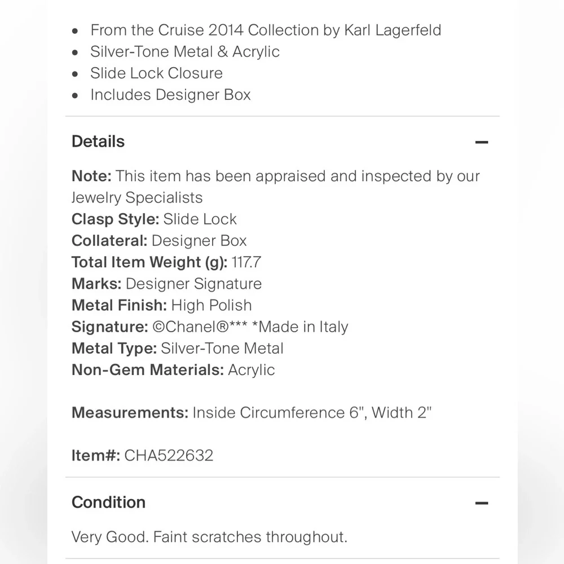Click the Condition section heading

click(x=108, y=502)
